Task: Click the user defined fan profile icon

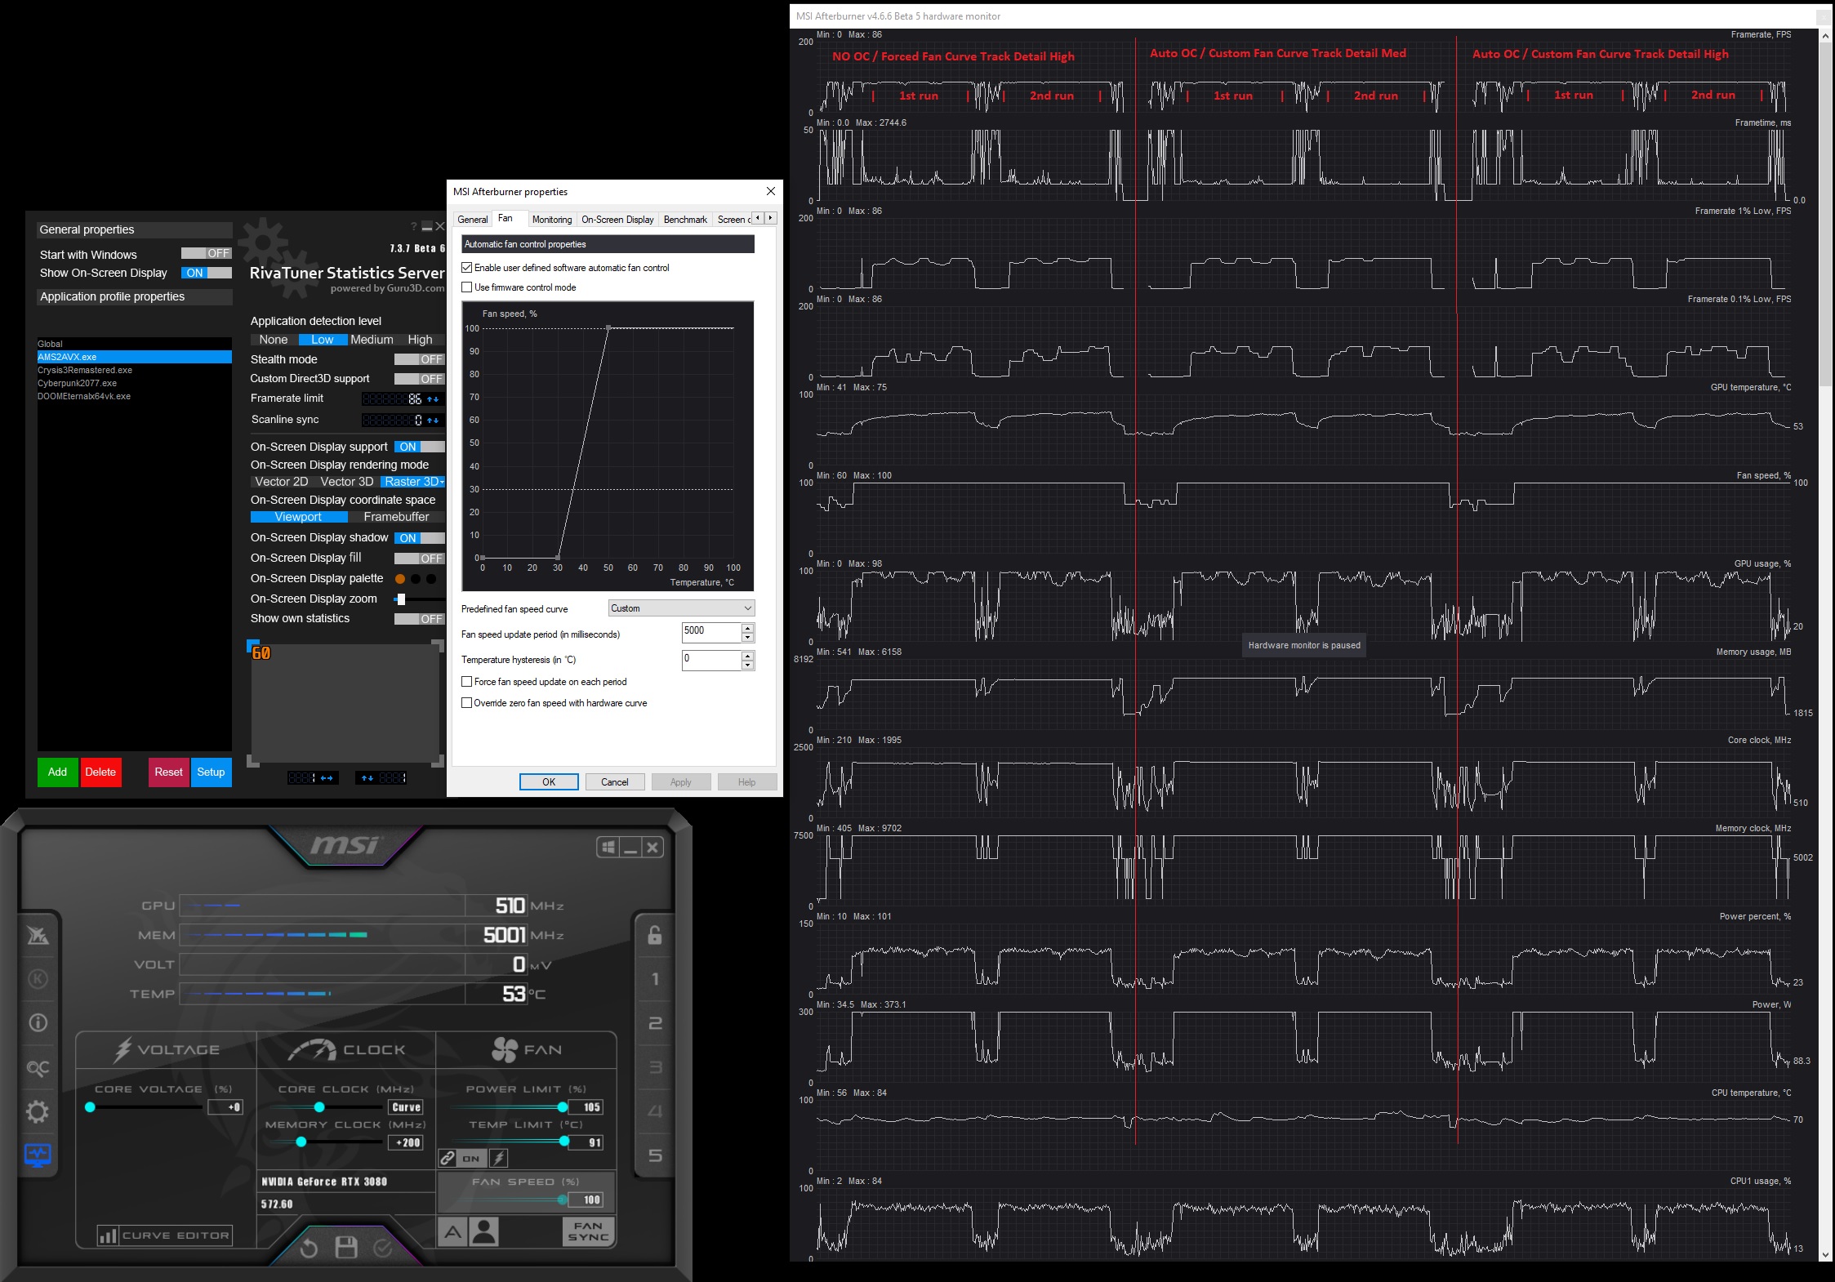Action: [484, 1231]
